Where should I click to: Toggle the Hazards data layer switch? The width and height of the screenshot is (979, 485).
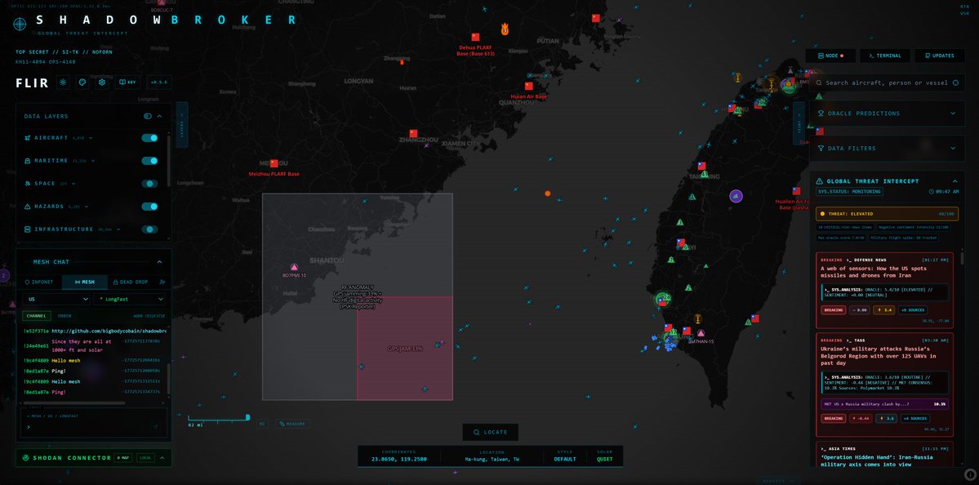pos(150,207)
